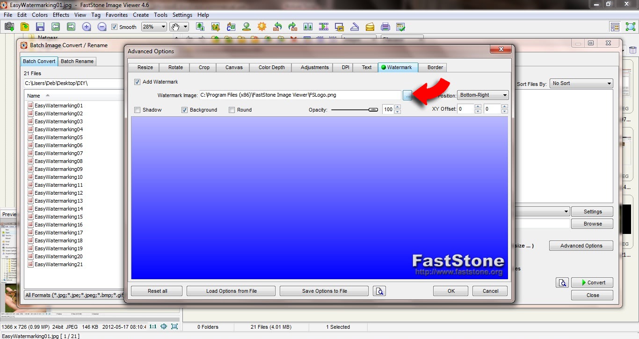Click the Rotate Left icon in toolbar
639x339 pixels.
pyautogui.click(x=277, y=27)
